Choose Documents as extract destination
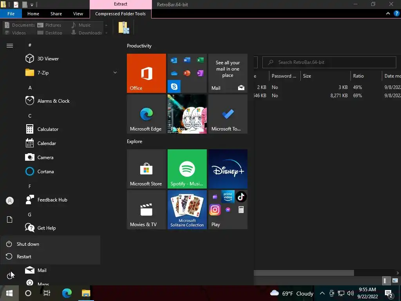 pyautogui.click(x=20, y=25)
